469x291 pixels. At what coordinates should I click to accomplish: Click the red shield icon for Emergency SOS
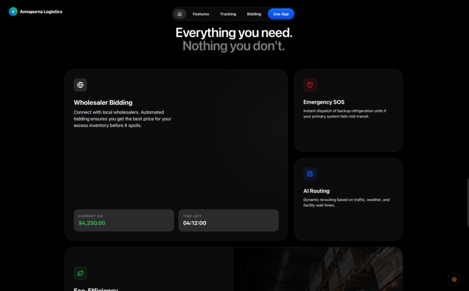click(x=310, y=85)
